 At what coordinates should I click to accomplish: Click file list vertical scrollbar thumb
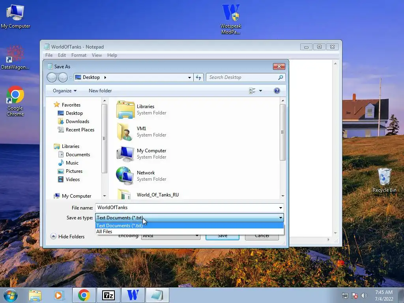[x=282, y=132]
